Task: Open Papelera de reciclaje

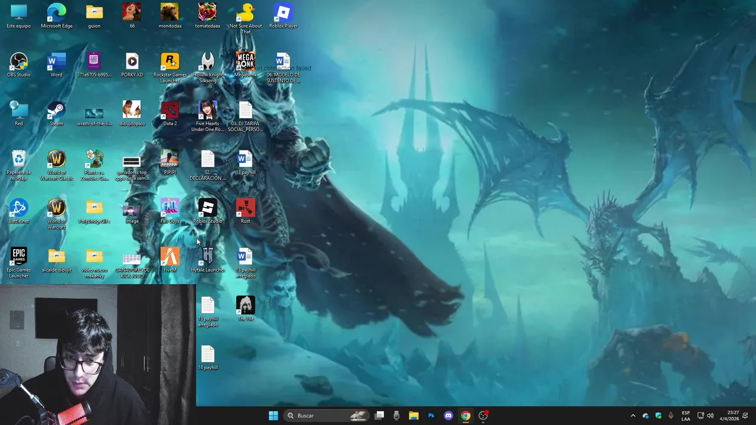Action: pyautogui.click(x=19, y=165)
